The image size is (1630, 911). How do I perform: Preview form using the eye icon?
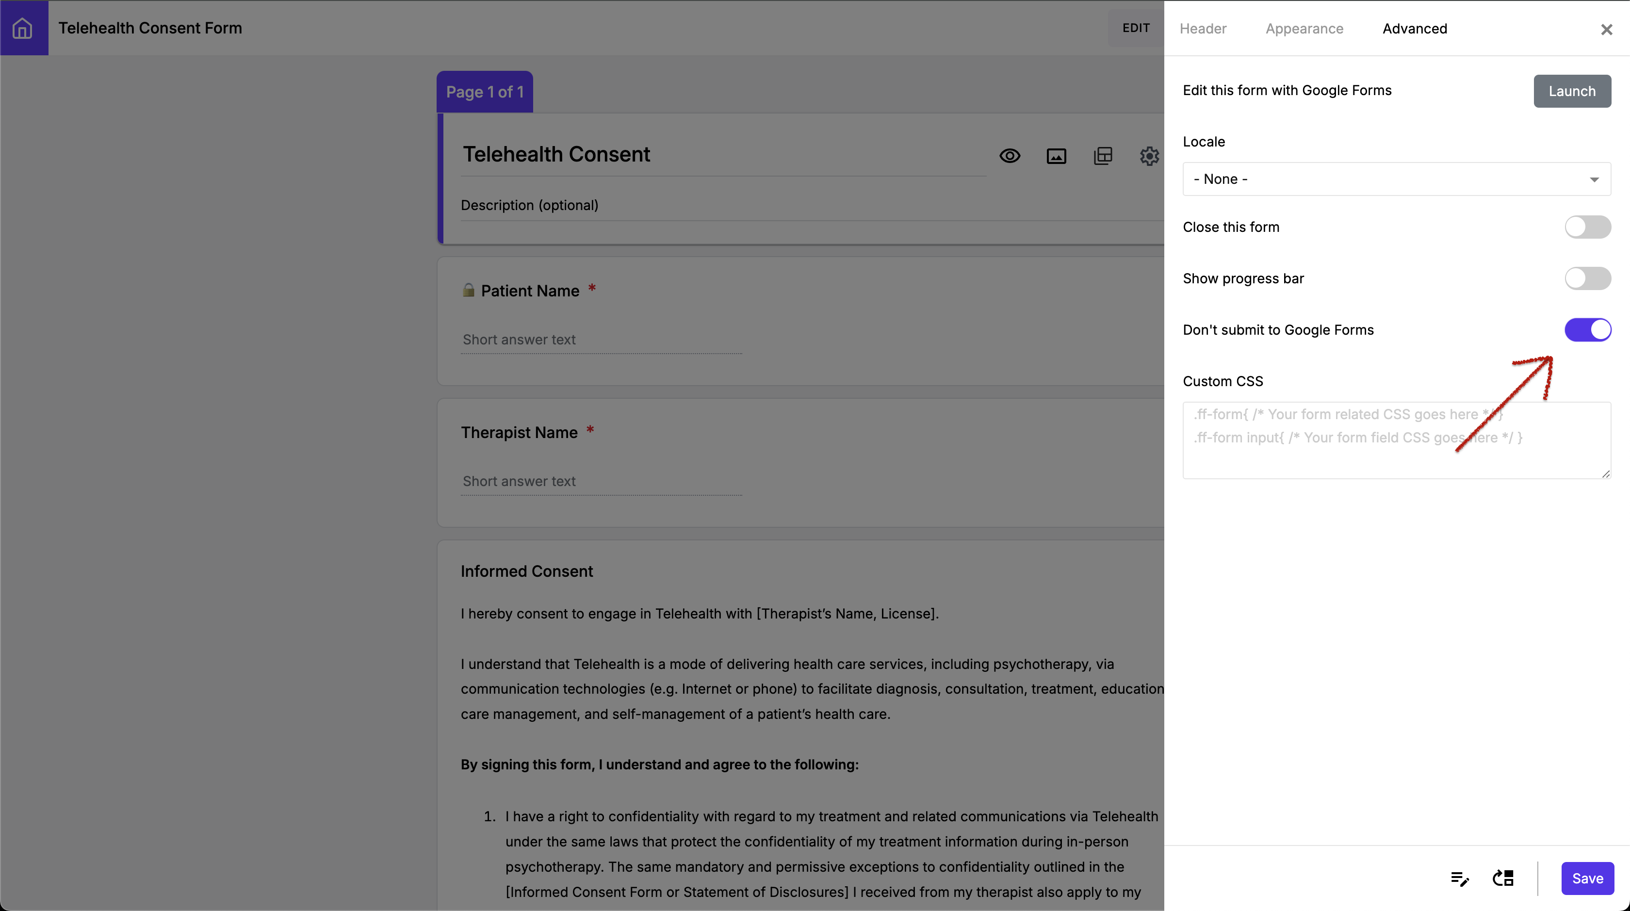[x=1010, y=156]
